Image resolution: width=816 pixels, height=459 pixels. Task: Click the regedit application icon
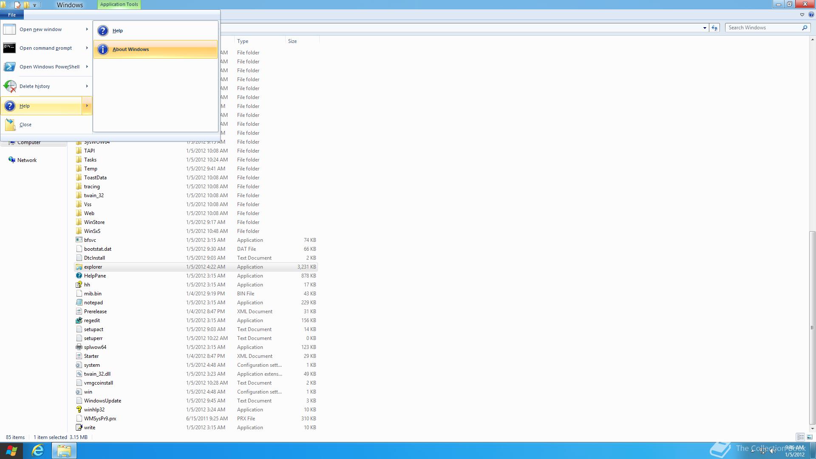tap(79, 320)
